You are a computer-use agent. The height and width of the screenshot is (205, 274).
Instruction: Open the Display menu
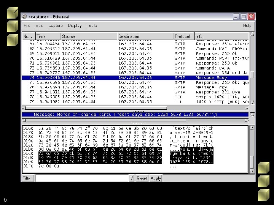[75, 26]
